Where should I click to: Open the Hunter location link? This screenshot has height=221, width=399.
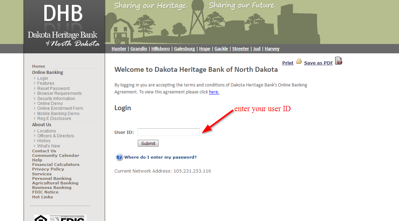tap(119, 48)
